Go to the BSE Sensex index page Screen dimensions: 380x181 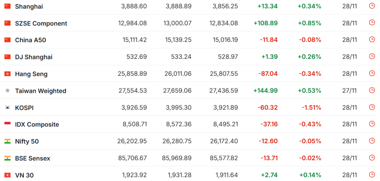[33, 158]
